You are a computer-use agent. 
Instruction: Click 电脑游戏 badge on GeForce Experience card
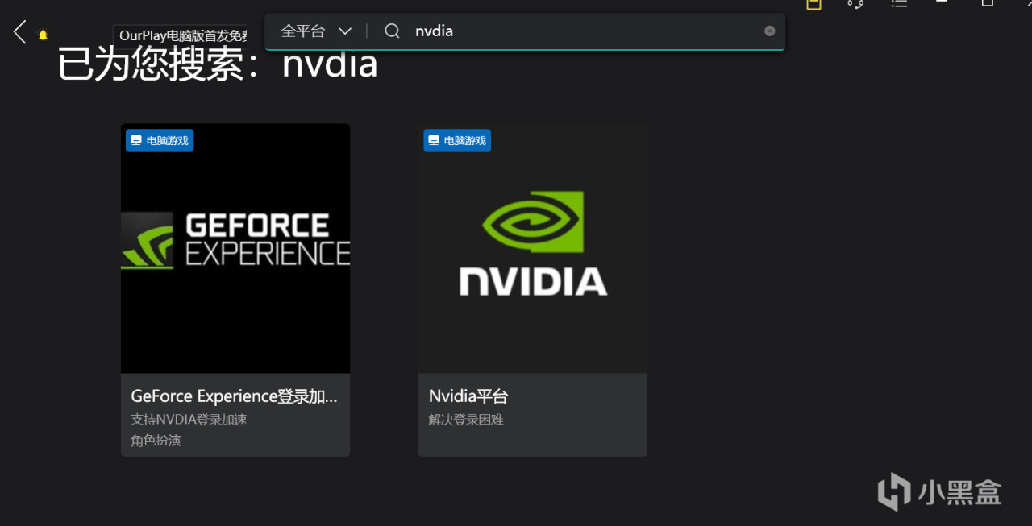tap(160, 140)
